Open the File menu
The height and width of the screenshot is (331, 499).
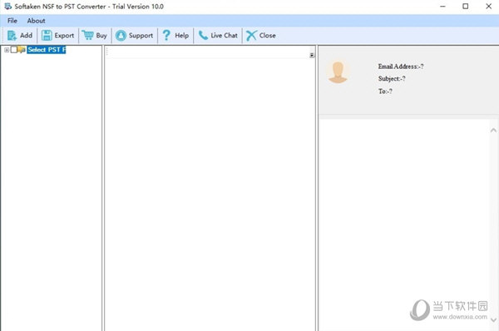(12, 21)
